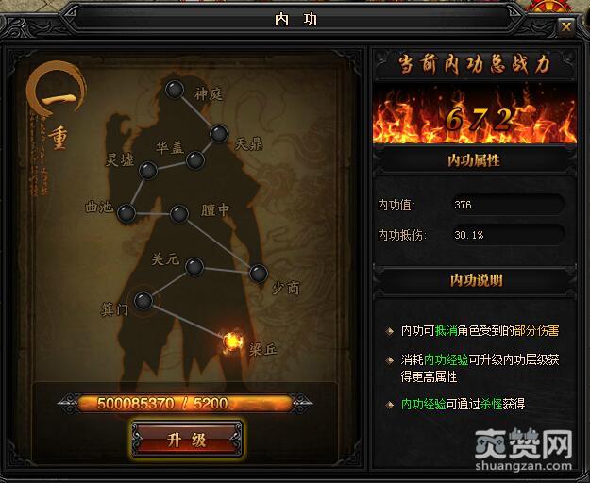Screen dimensions: 590x483
Task: Click the 升级 upgrade button
Action: tap(187, 439)
